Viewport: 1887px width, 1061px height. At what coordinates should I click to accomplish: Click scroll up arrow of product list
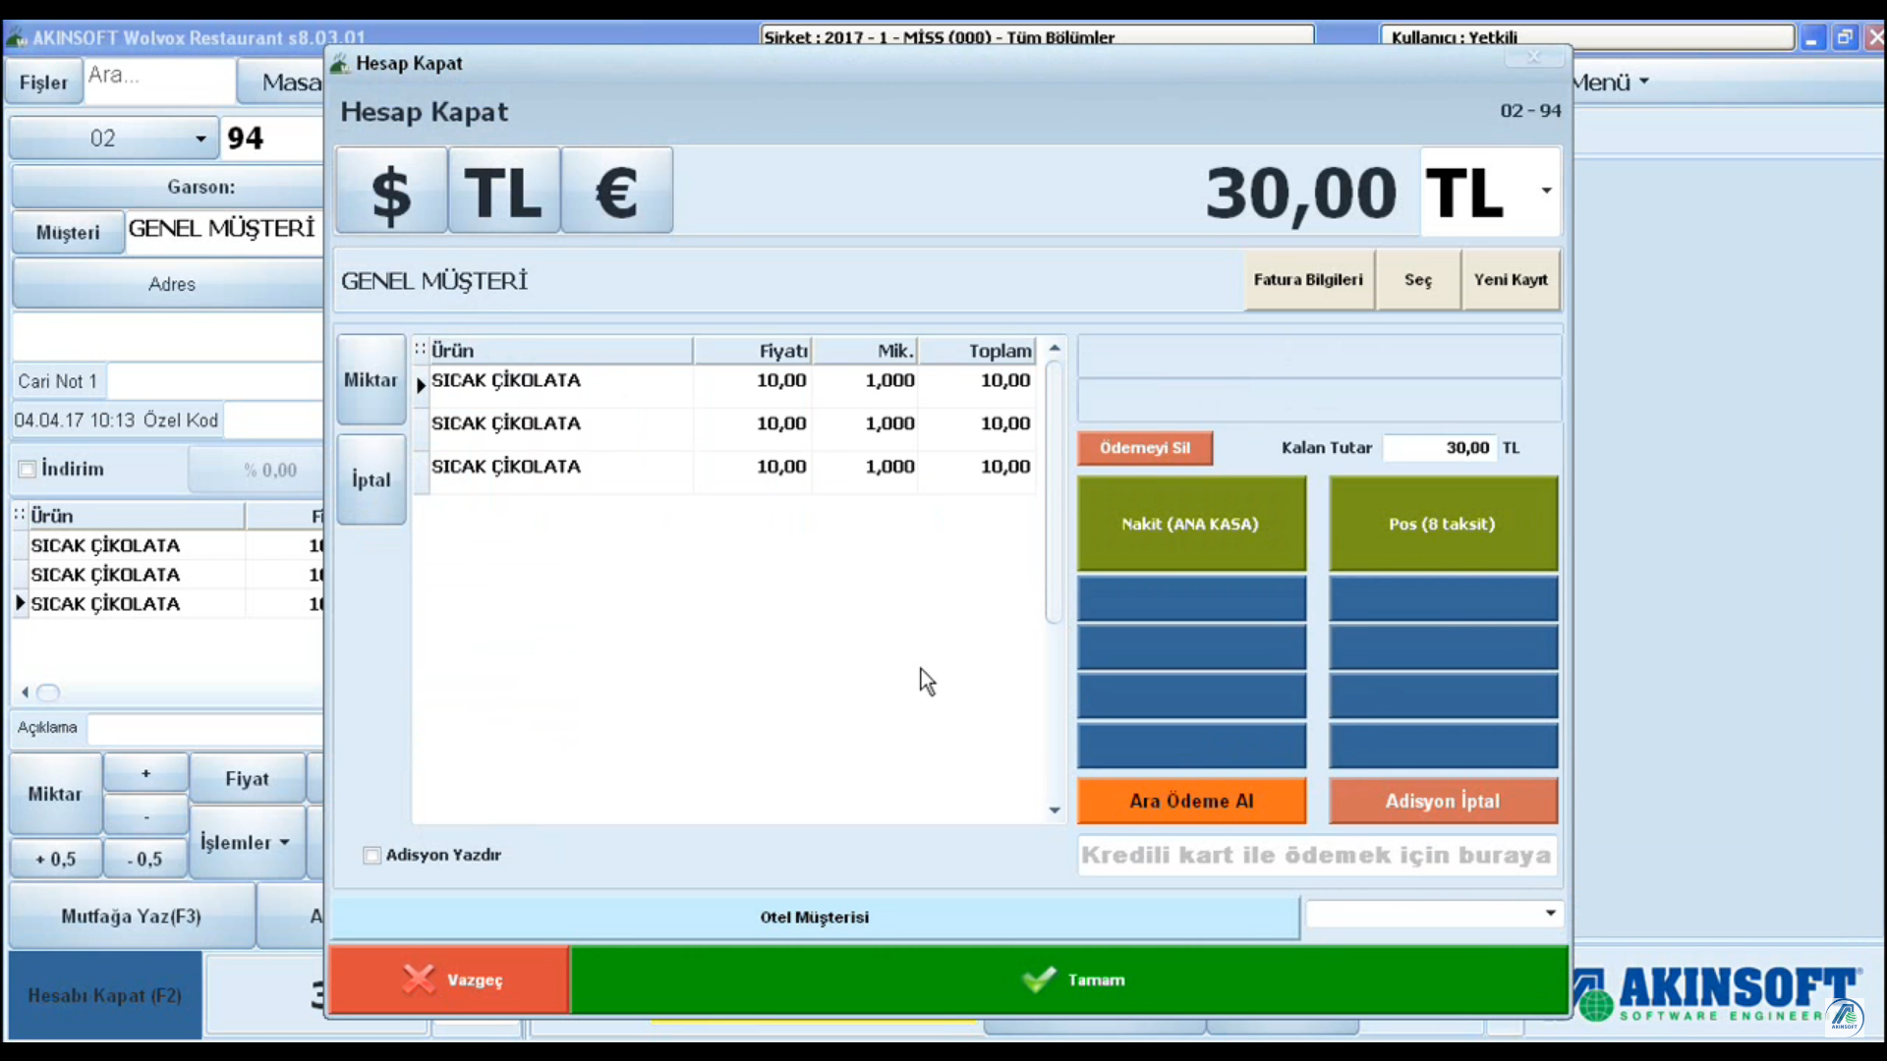click(x=1055, y=348)
